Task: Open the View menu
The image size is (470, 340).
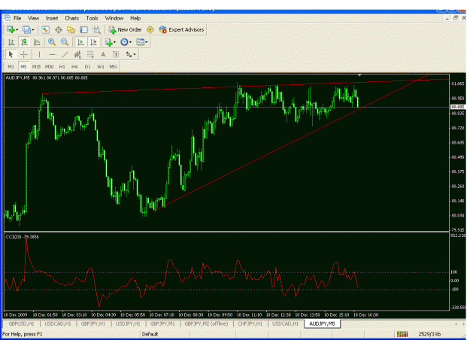Action: click(34, 18)
